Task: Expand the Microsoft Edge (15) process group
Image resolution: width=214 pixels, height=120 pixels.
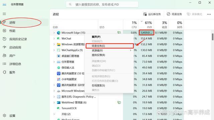Action: [x=54, y=33]
